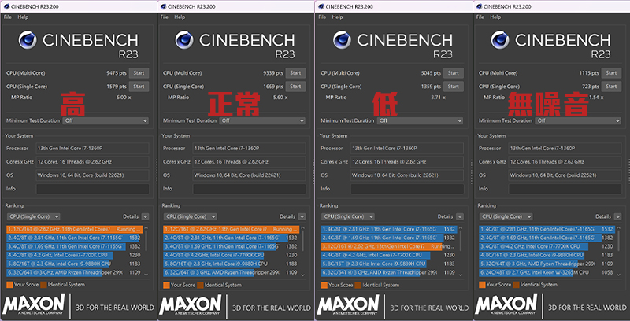Open CPU (Single Core) ranking dropdown in 1115 pts window
Viewport: 630px width, 321px height.
point(506,216)
